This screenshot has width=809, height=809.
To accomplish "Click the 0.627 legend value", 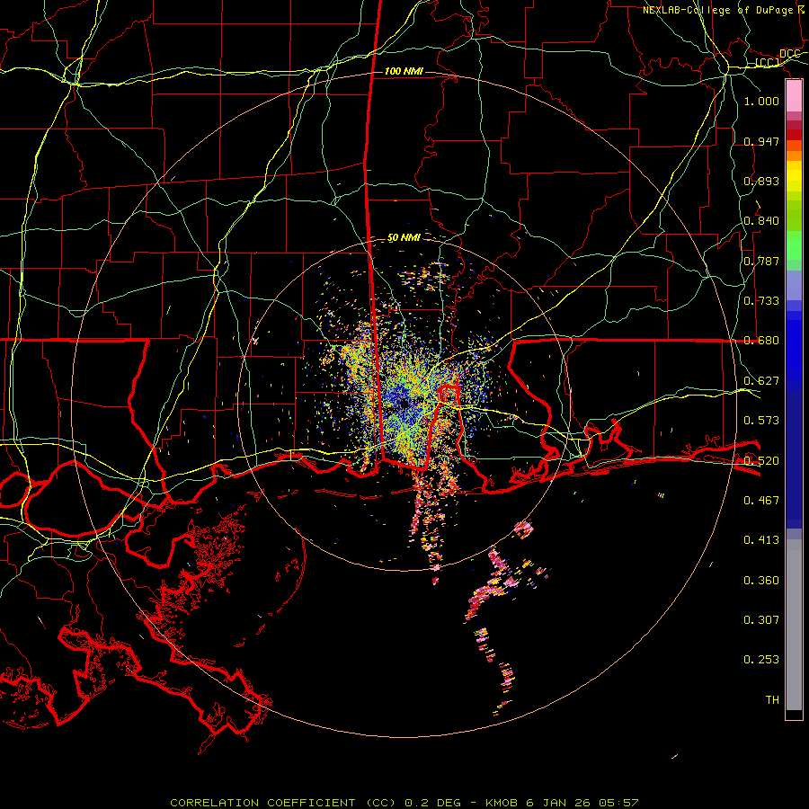I will click(x=761, y=381).
